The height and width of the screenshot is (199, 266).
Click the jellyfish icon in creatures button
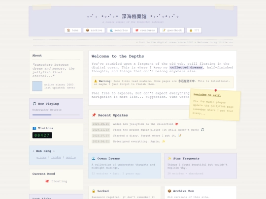point(137,30)
